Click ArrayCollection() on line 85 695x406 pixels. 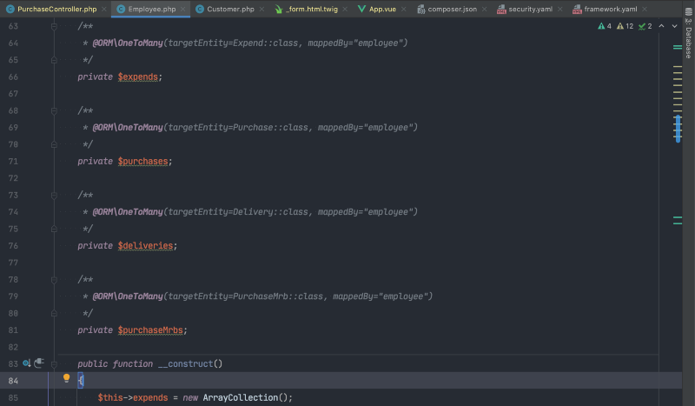pos(245,397)
